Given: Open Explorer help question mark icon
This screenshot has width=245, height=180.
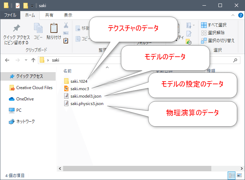Looking at the screenshot, I should coord(241,15).
